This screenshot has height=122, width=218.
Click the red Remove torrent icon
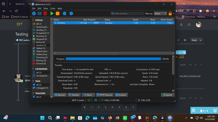pyautogui.click(x=45, y=13)
